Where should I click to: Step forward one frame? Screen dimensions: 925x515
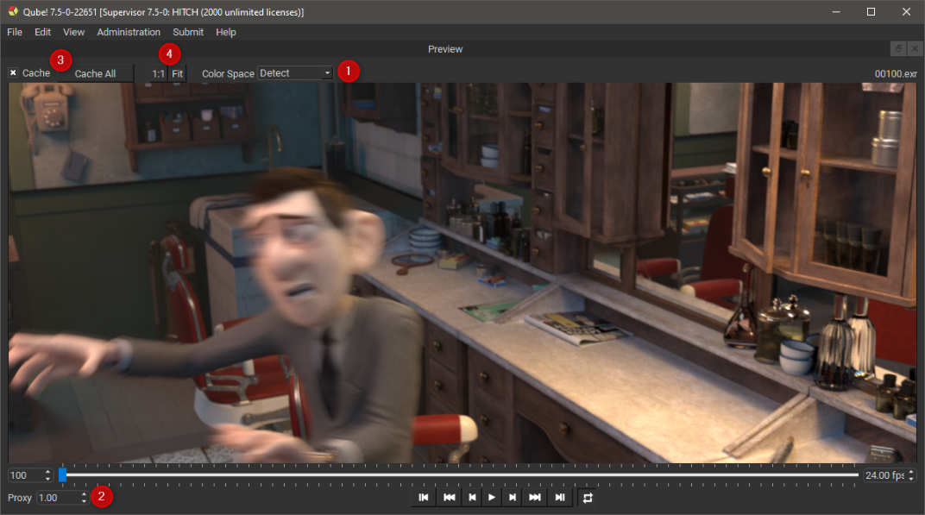[513, 498]
